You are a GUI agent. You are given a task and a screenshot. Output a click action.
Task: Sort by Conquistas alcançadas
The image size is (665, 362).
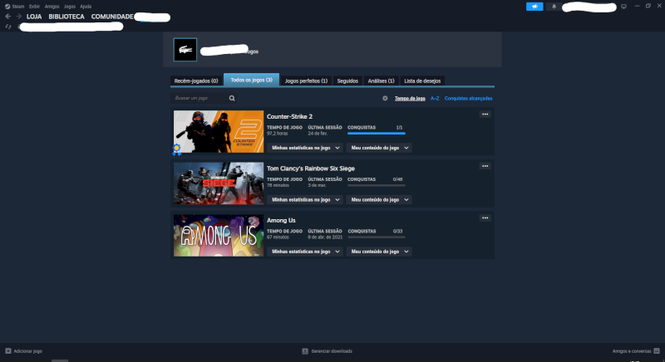(468, 98)
